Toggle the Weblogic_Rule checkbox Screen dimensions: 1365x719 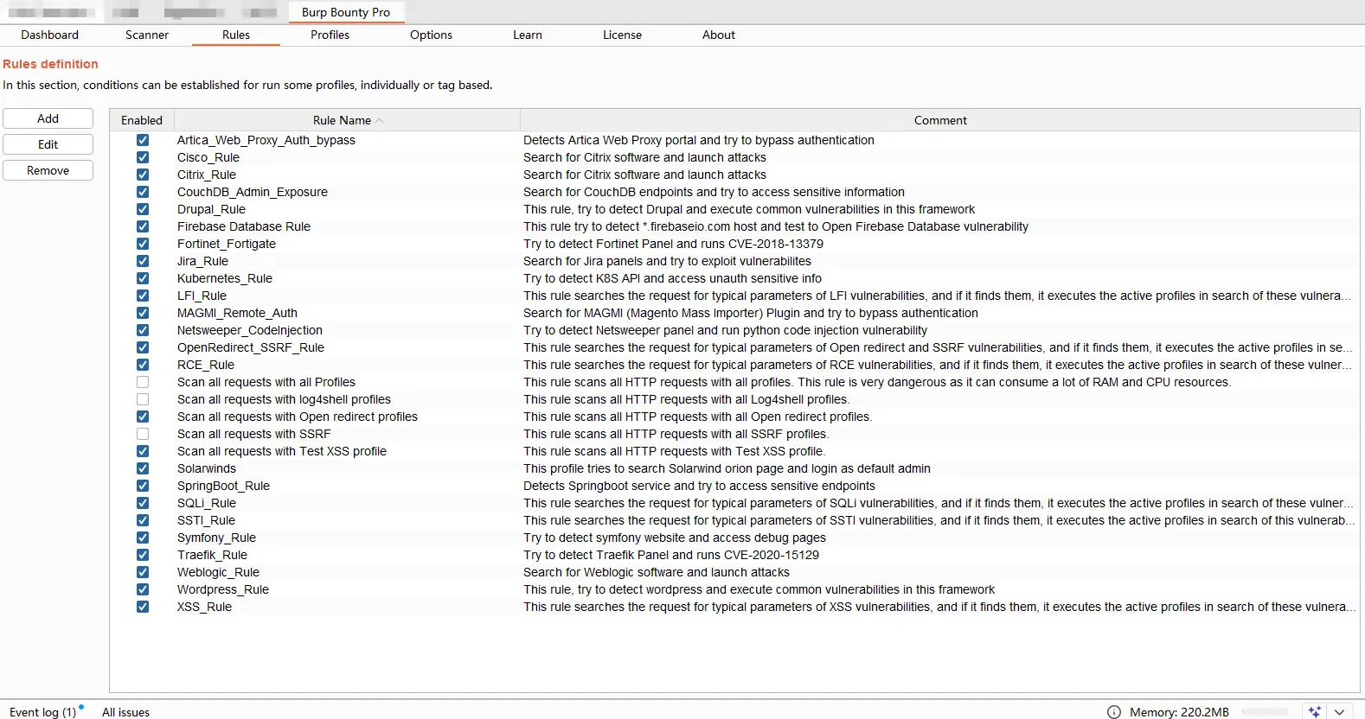pos(143,572)
